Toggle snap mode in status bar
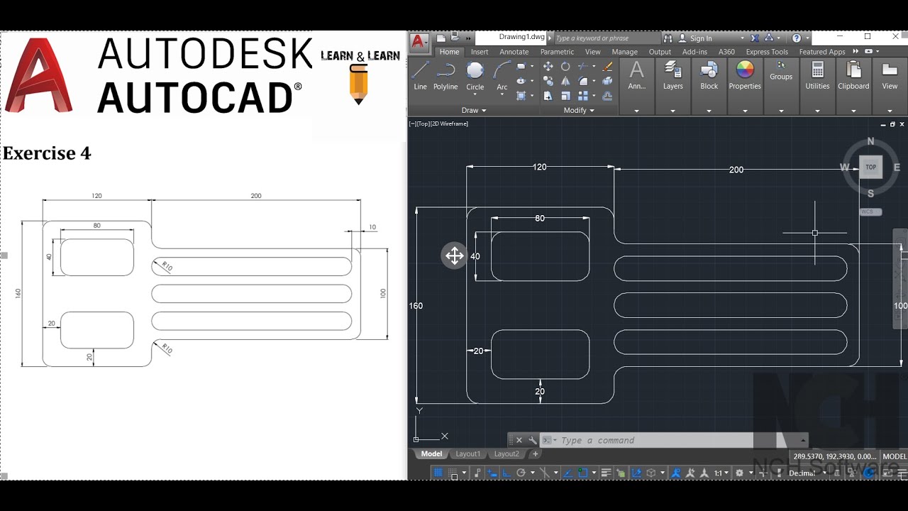Screen dimensions: 908x511 coord(453,472)
